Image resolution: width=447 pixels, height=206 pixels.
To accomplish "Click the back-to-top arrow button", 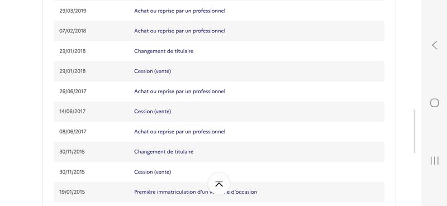I will click(219, 184).
